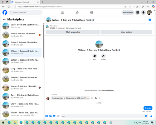Open conversation information icon
Viewport: 156px width, 125px height.
[150, 20]
